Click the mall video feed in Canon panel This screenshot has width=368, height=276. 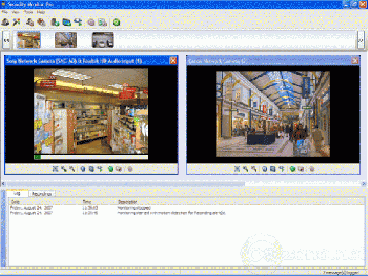(x=273, y=114)
